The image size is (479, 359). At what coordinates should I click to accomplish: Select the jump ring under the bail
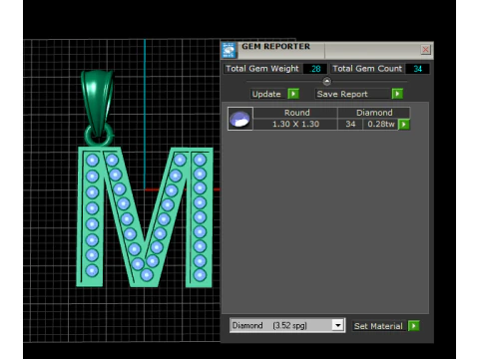[99, 136]
